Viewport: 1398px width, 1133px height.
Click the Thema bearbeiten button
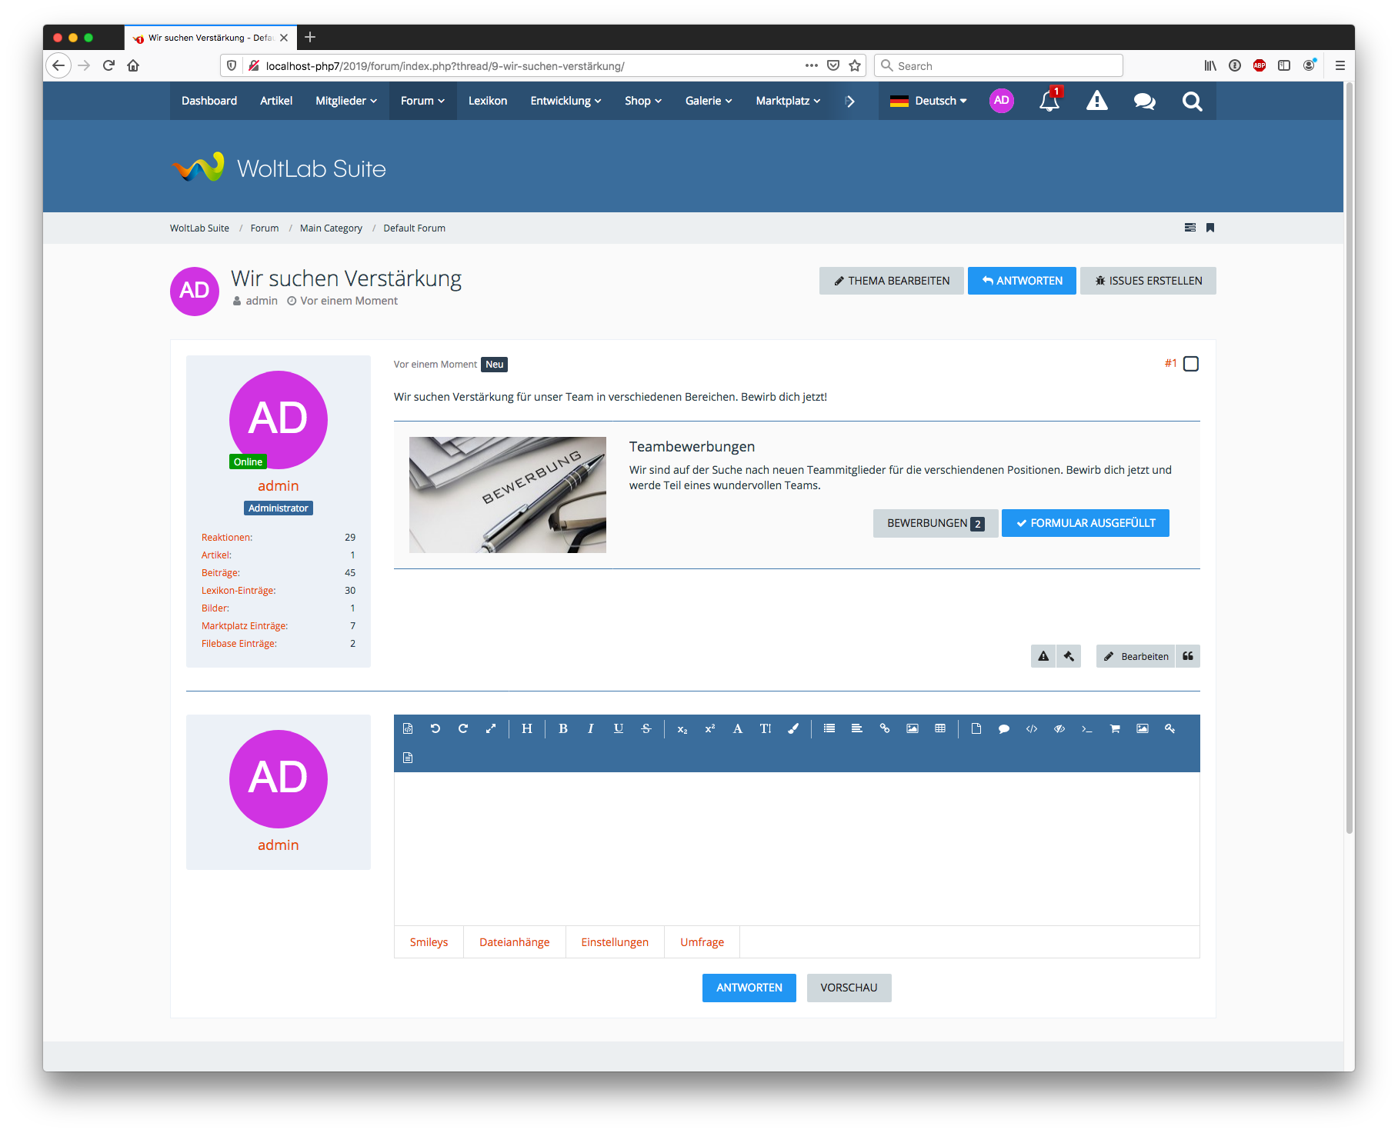tap(891, 281)
